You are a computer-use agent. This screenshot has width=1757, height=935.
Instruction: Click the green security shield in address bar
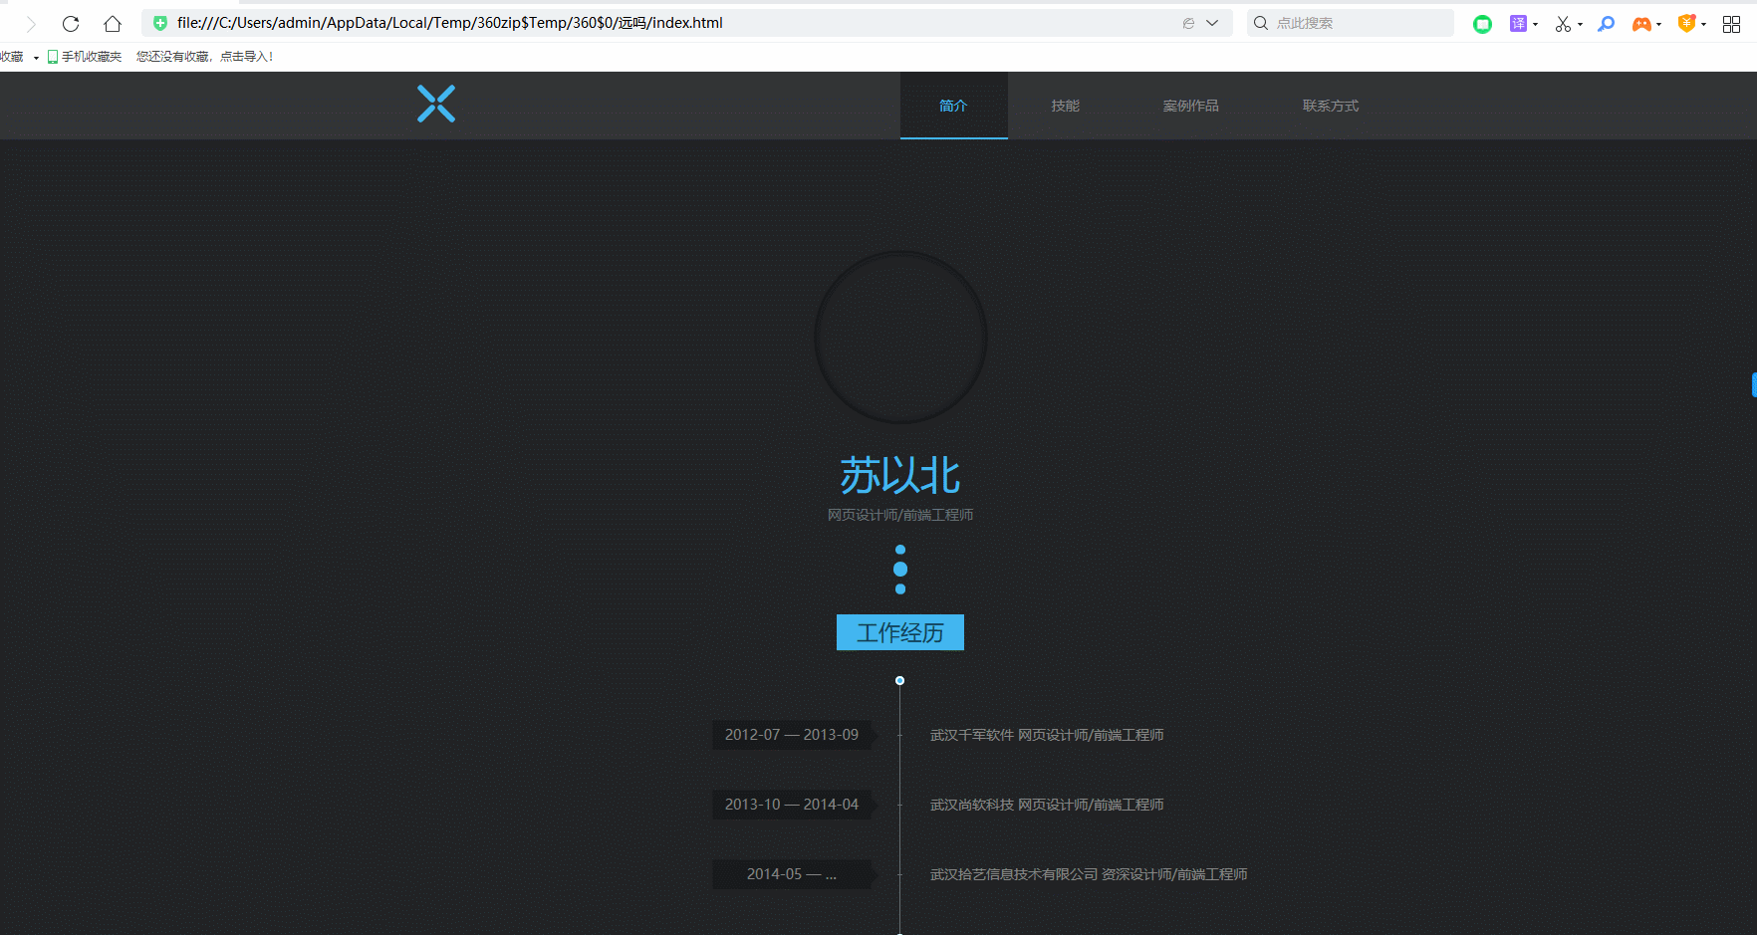click(x=160, y=23)
